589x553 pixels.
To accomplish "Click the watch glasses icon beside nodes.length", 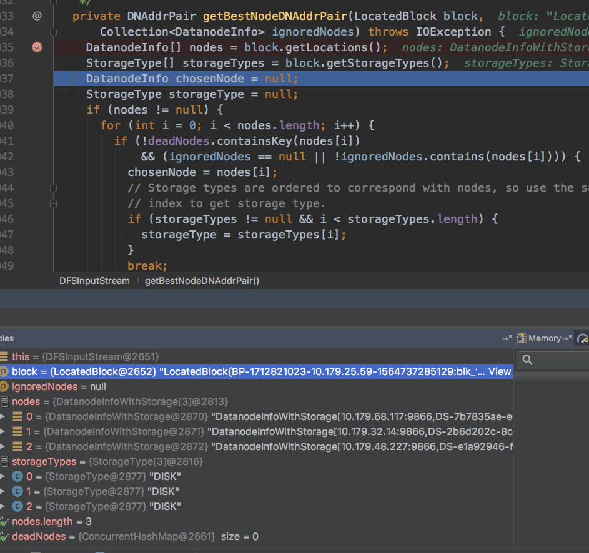I will (x=4, y=521).
